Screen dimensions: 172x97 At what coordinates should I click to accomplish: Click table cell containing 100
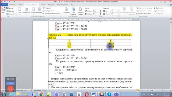[69, 44]
